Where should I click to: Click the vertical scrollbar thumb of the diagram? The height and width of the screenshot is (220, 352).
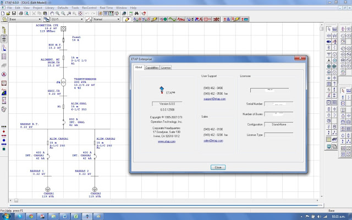pyautogui.click(x=321, y=29)
